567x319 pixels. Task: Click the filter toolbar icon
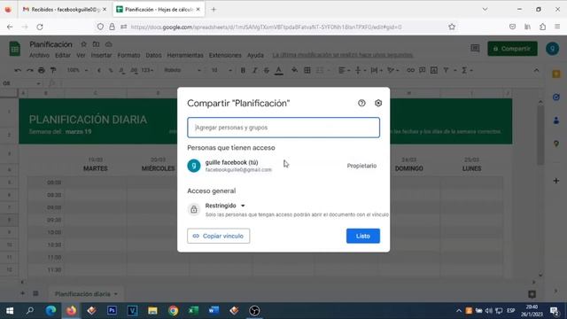click(446, 70)
